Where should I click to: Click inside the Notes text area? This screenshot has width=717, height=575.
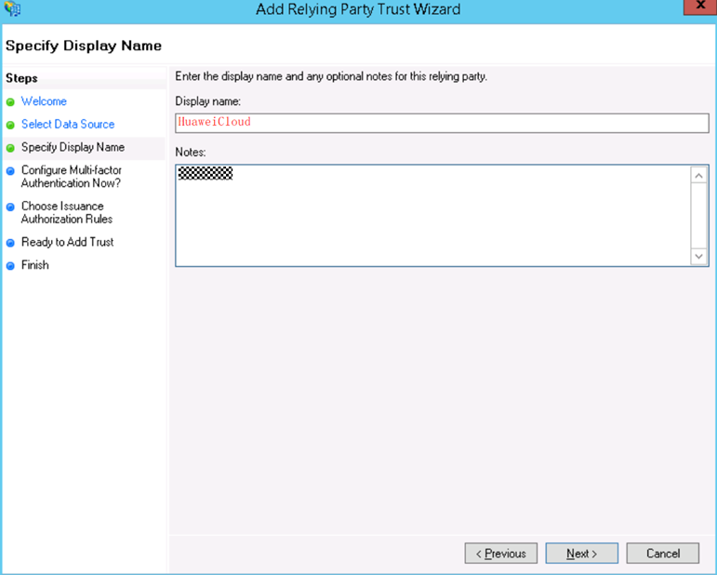[x=432, y=216]
